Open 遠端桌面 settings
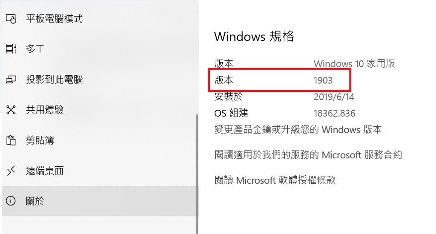This screenshot has width=436, height=234. [100, 171]
